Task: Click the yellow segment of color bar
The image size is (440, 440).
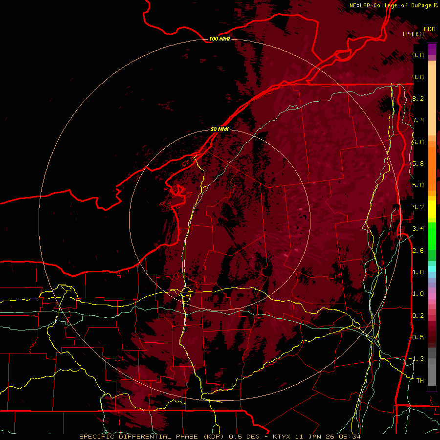Action: pos(432,209)
